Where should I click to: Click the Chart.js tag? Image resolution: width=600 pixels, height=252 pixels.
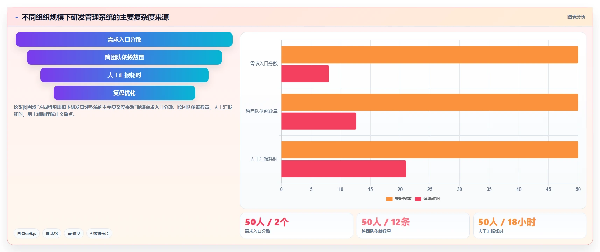coord(27,234)
